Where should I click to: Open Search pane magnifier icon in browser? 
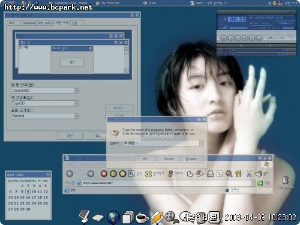click(131, 173)
